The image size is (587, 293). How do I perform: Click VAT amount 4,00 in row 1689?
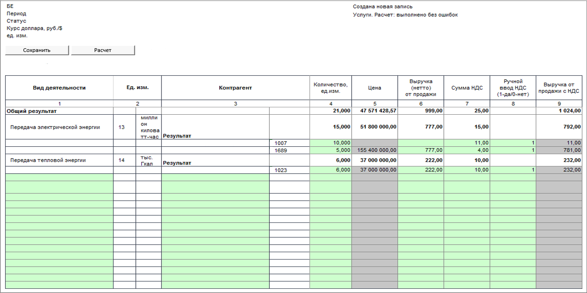tap(467, 150)
